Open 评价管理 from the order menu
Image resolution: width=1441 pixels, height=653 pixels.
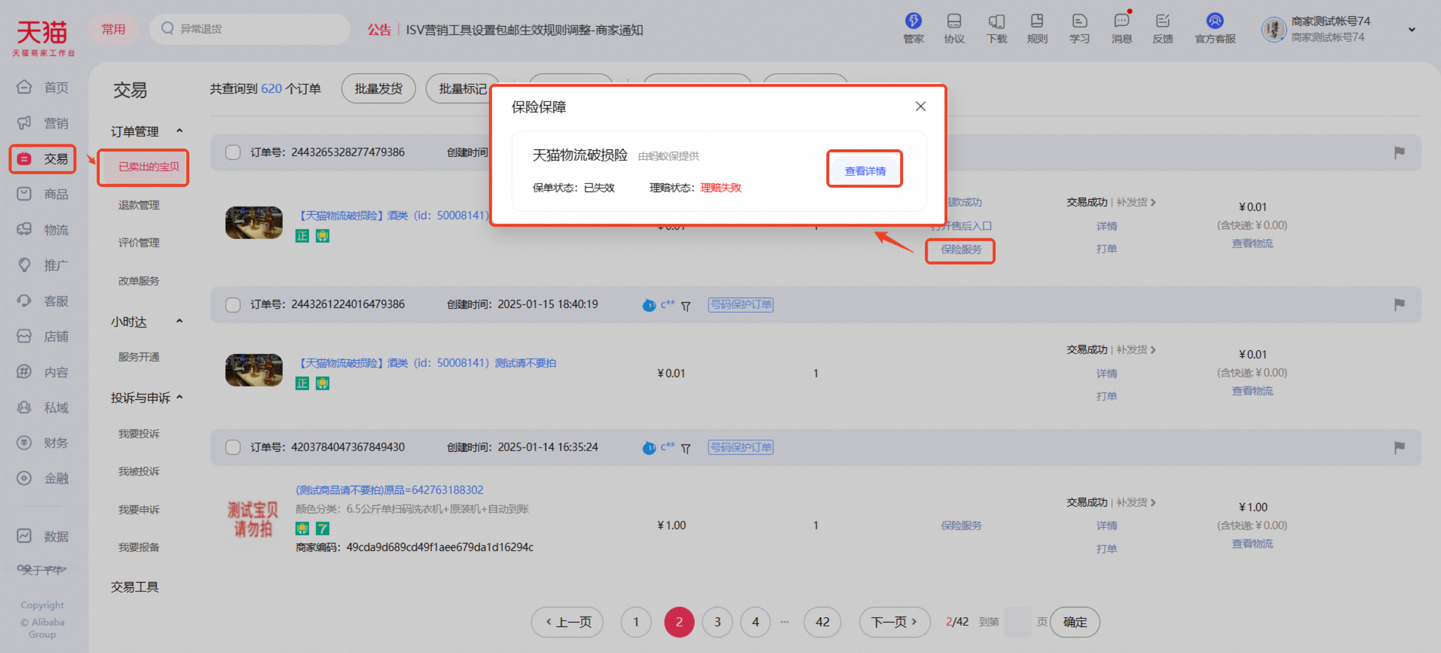[x=139, y=243]
